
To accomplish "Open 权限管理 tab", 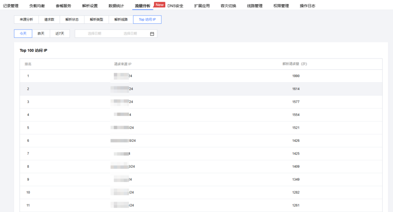I will (281, 6).
